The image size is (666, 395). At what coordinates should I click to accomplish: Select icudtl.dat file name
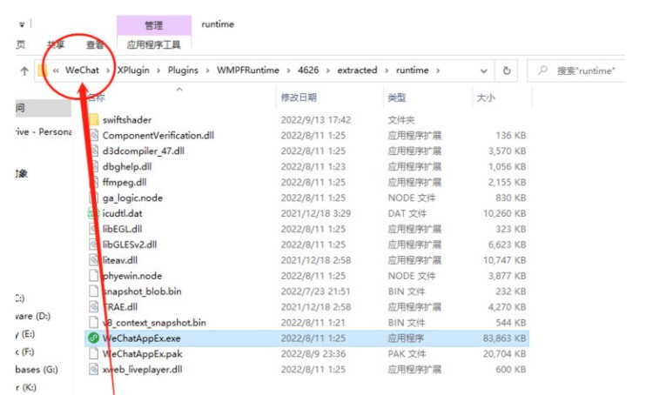click(x=123, y=213)
